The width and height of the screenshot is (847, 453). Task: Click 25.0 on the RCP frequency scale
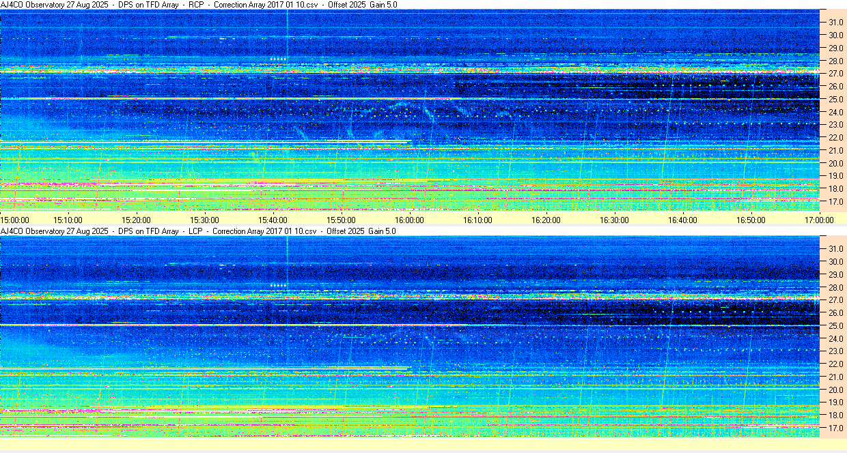pos(836,100)
